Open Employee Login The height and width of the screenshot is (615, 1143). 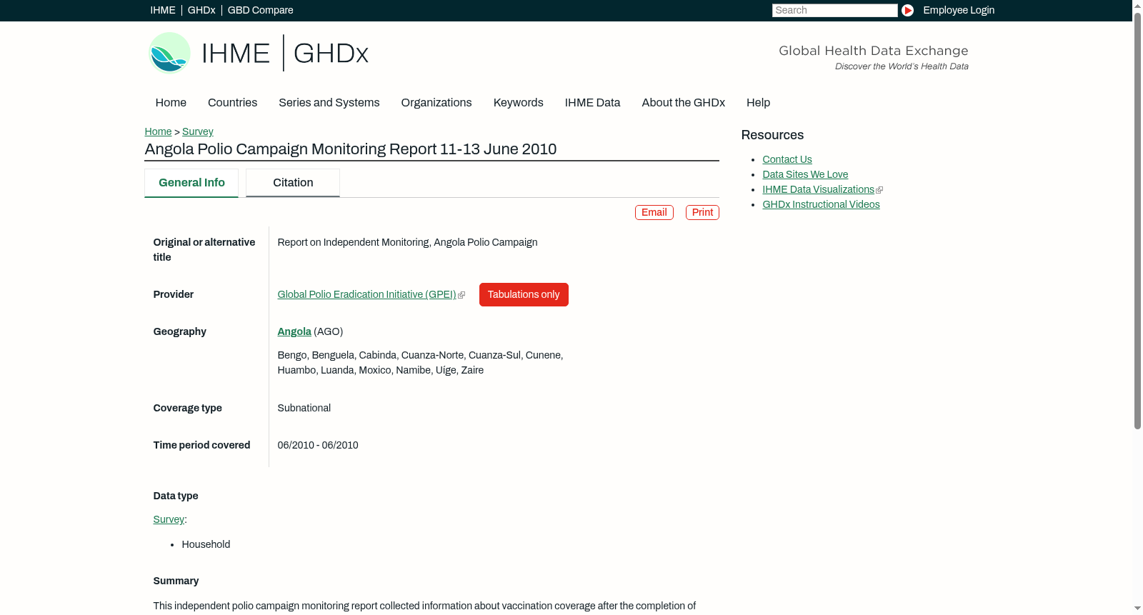pyautogui.click(x=959, y=10)
